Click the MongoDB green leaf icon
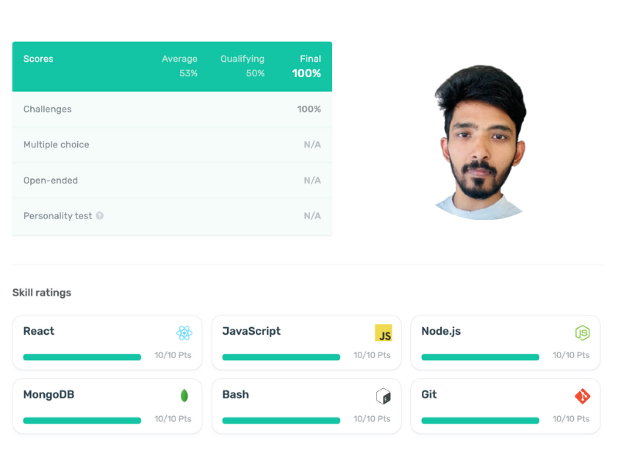618x463 pixels. (x=184, y=396)
